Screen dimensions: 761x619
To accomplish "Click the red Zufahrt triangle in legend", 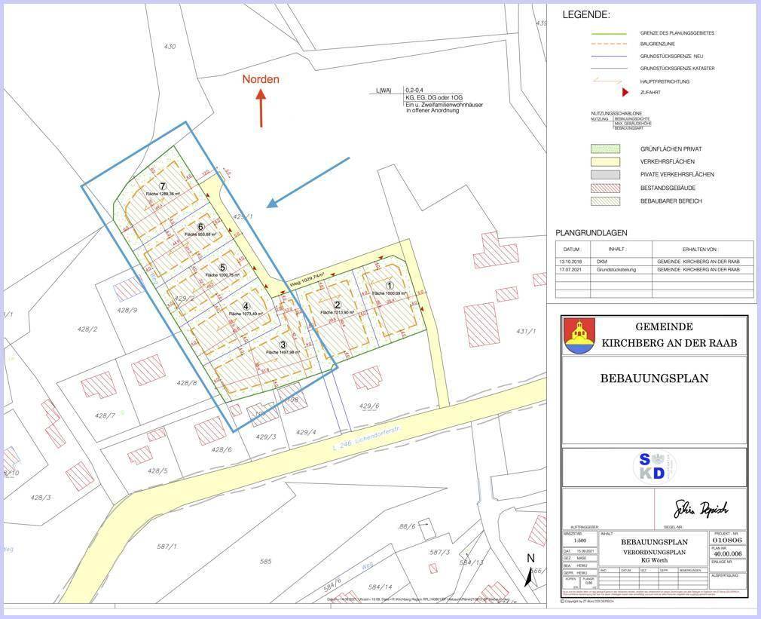I will coord(625,92).
